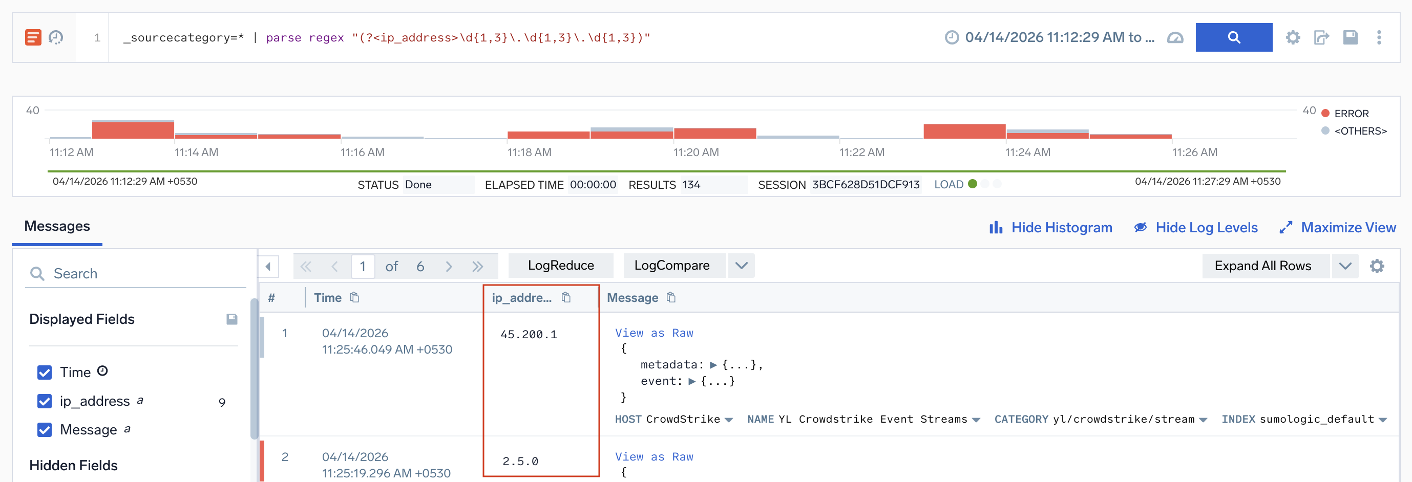Click the search speed gauge icon
Image resolution: width=1412 pixels, height=482 pixels.
click(x=1175, y=38)
